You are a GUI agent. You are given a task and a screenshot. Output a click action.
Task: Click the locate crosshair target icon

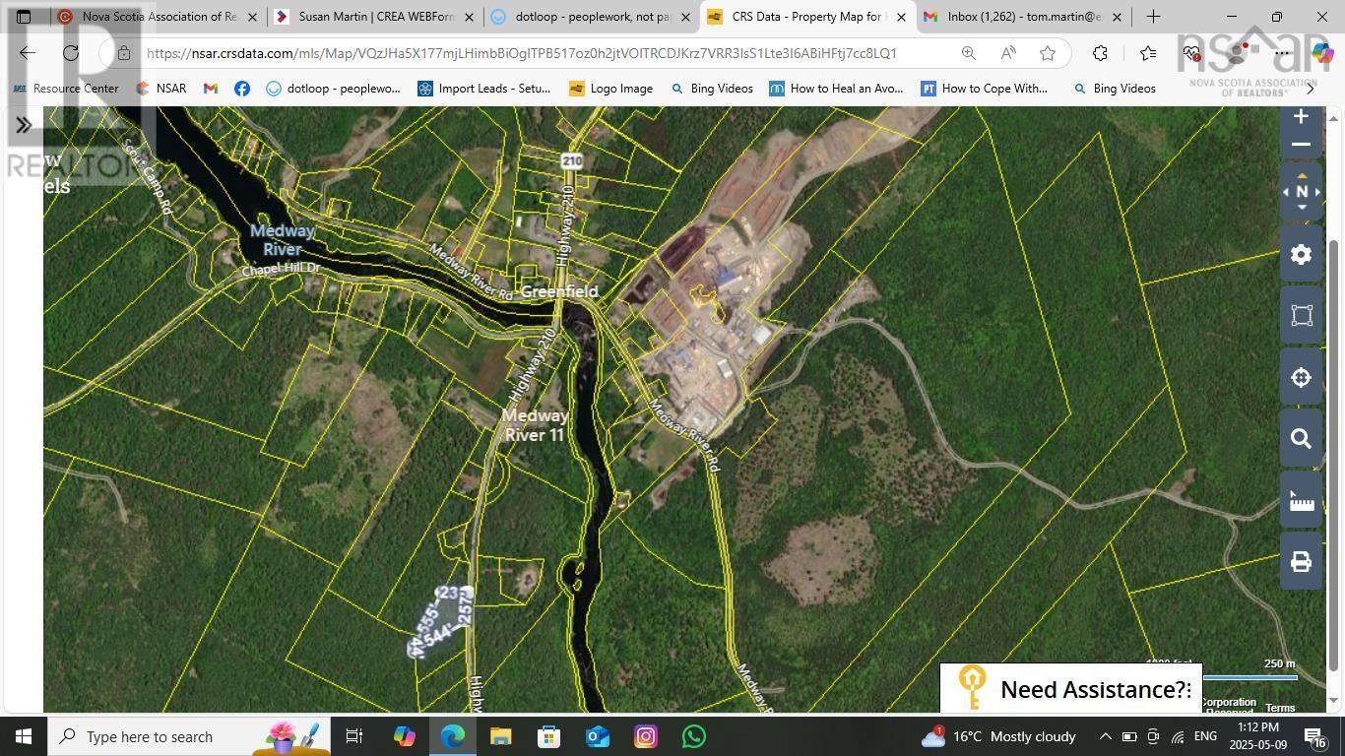[x=1301, y=378]
